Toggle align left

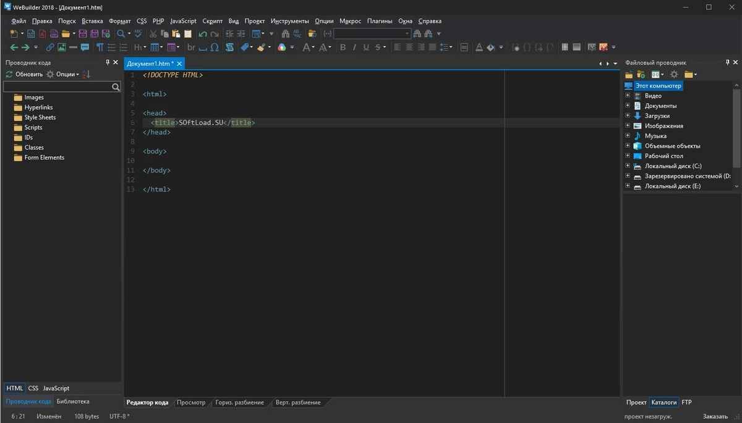pos(397,47)
